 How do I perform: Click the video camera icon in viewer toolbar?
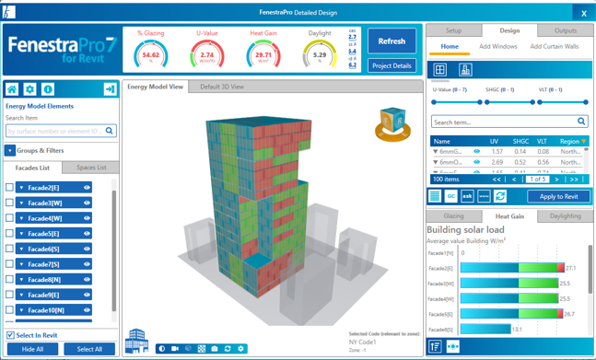point(175,349)
